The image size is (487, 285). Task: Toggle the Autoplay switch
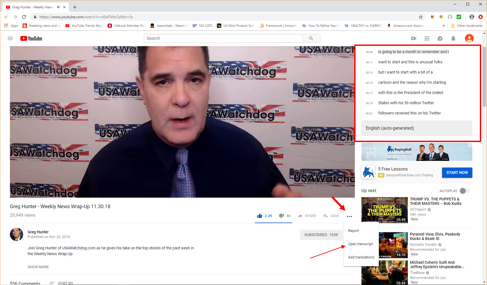click(x=465, y=191)
